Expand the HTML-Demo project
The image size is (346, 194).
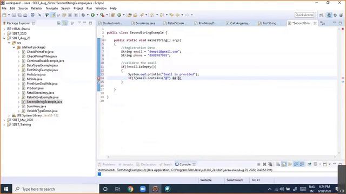point(4,29)
